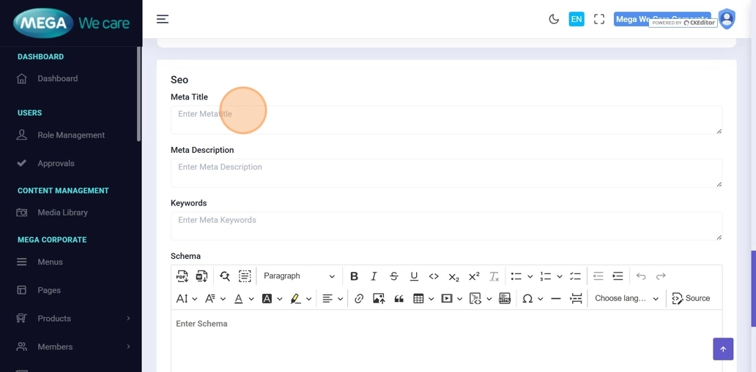Open Role Management in the sidebar
The height and width of the screenshot is (372, 756).
coord(71,135)
